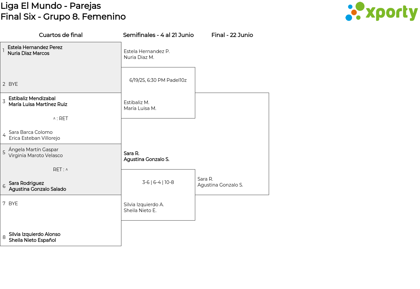Click the "Liga El Mundo - Parejas" title
420x289 pixels.
(51, 6)
